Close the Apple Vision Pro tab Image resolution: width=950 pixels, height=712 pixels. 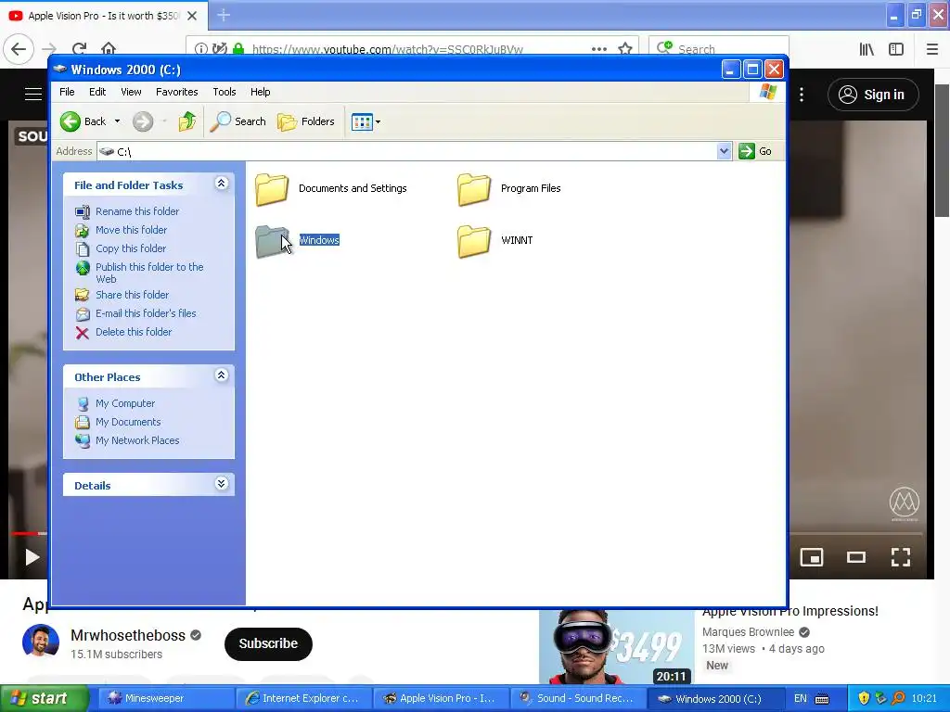[x=192, y=16]
